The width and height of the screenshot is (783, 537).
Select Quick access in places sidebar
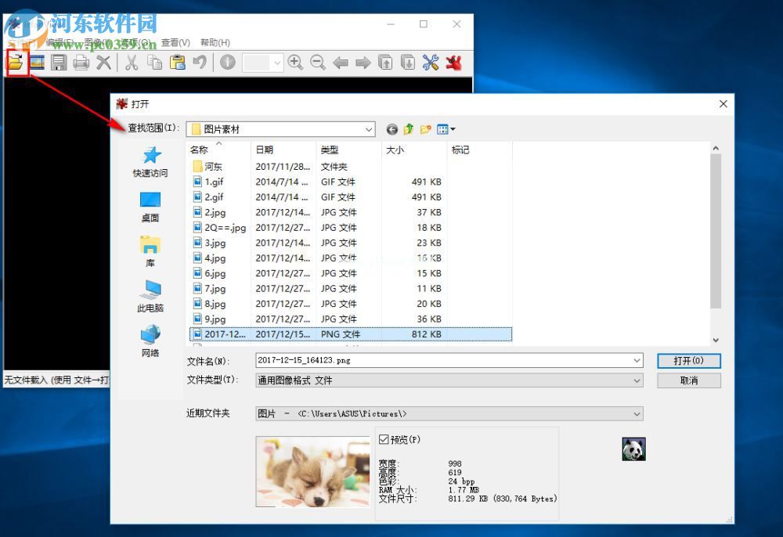[x=150, y=162]
